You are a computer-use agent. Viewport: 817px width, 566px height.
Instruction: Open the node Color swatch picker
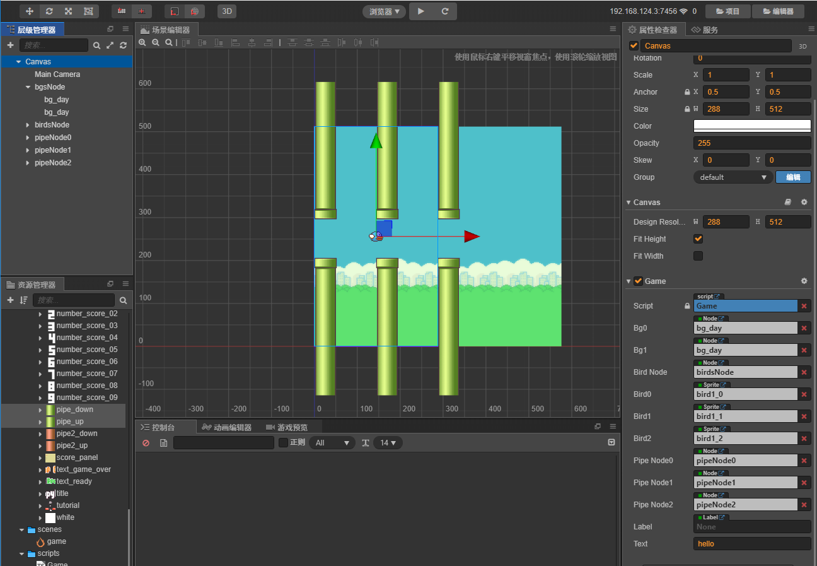click(x=752, y=126)
